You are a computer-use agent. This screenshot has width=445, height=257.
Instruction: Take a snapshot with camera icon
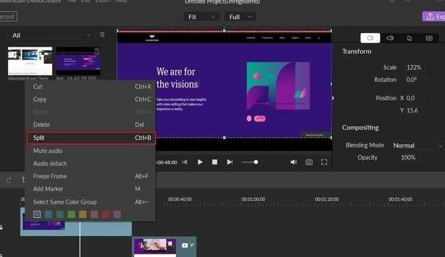coord(309,162)
